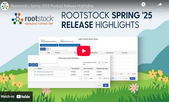The height and width of the screenshot is (102, 169).
Task: Click the Share arrow icon
Action: (x=160, y=4)
